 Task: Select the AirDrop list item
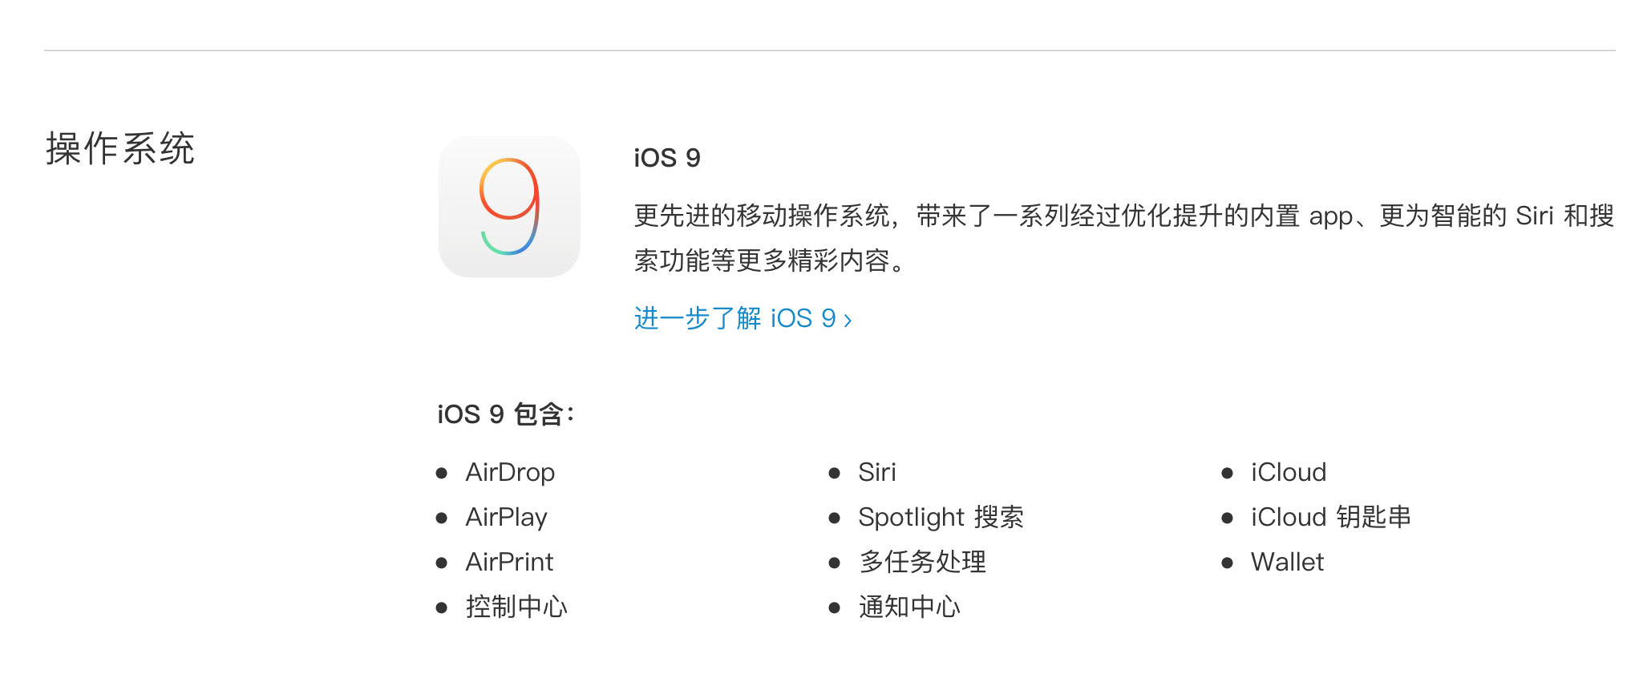(x=510, y=472)
